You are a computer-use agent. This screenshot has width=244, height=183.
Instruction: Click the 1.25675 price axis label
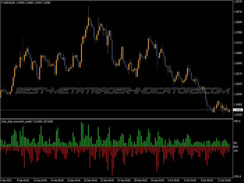pyautogui.click(x=238, y=84)
